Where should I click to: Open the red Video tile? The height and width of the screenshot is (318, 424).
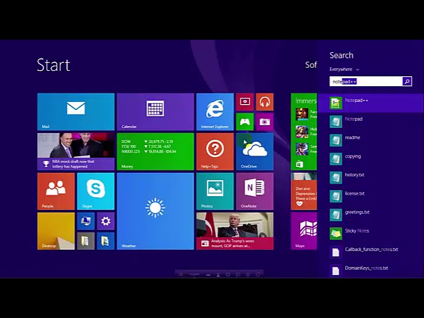click(244, 101)
